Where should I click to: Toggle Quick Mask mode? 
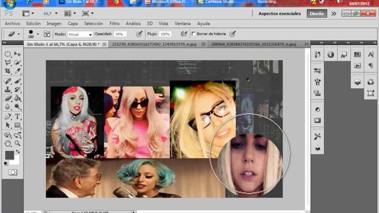pos(13,172)
